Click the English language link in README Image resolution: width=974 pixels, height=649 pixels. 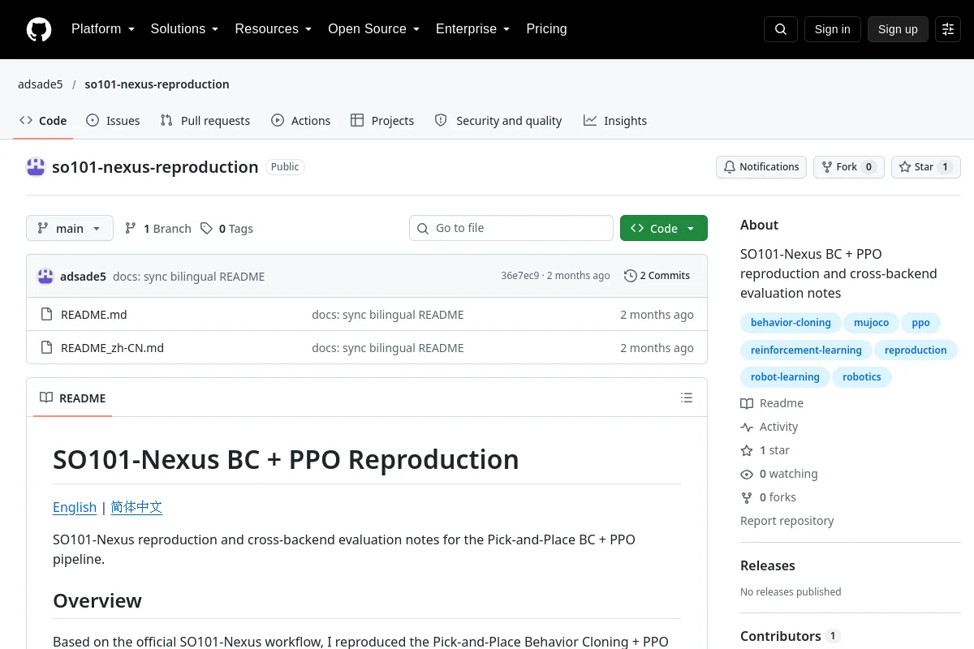click(x=75, y=507)
